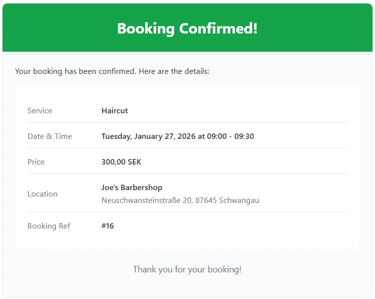
Task: Click the Location label
Action: tap(42, 194)
